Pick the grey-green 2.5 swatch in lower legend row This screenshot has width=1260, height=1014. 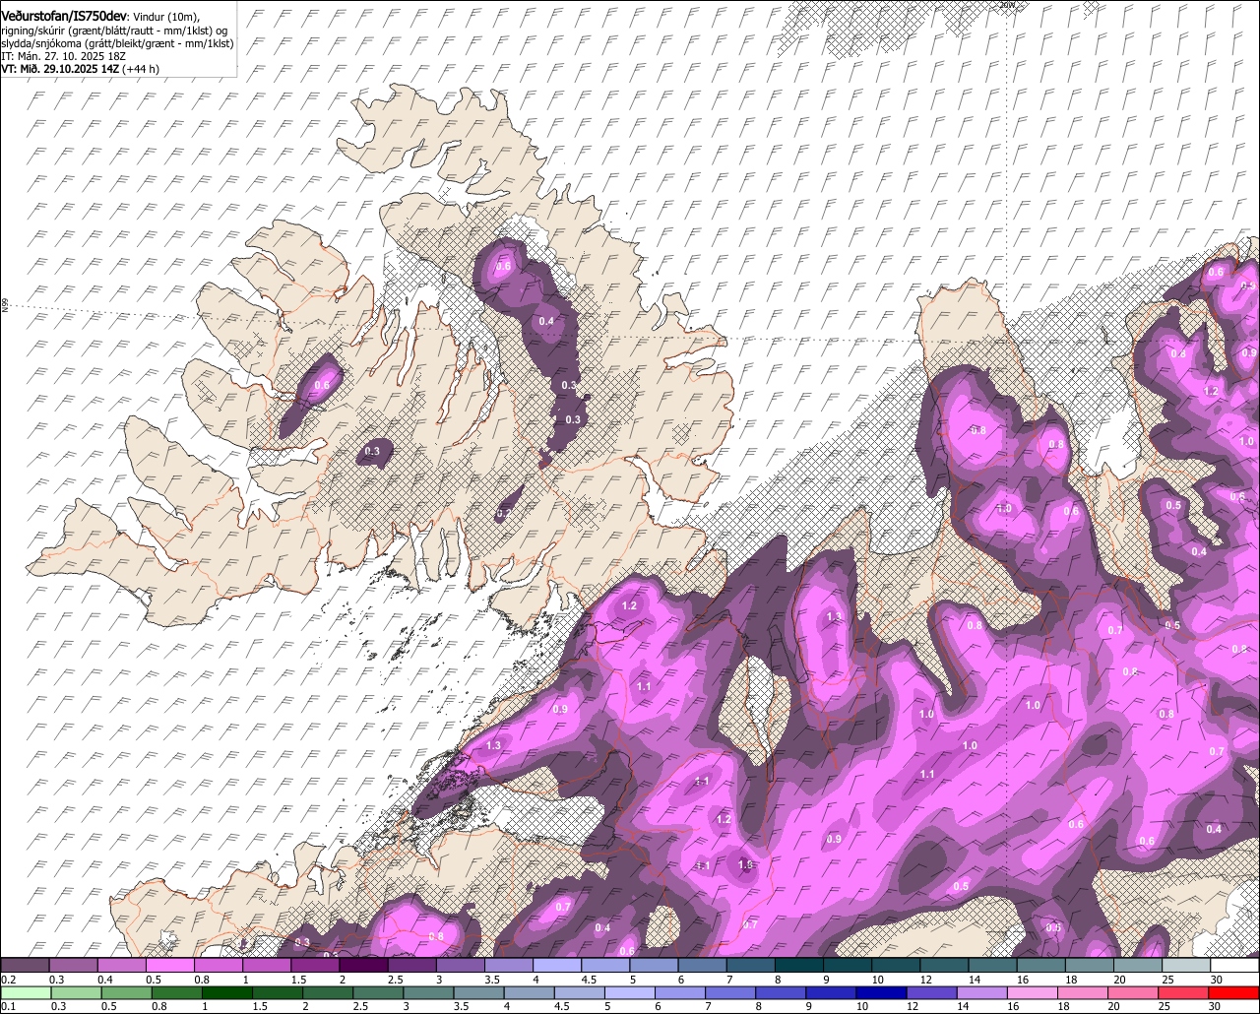point(378,993)
